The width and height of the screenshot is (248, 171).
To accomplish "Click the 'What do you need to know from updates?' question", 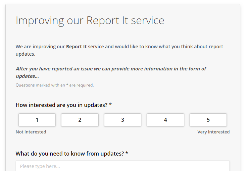I will coord(72,154).
